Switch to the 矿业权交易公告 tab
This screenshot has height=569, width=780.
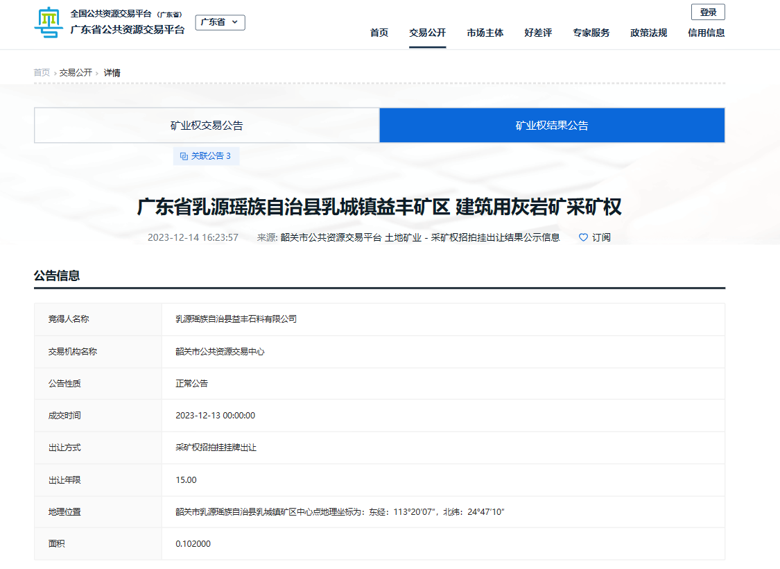(x=207, y=126)
